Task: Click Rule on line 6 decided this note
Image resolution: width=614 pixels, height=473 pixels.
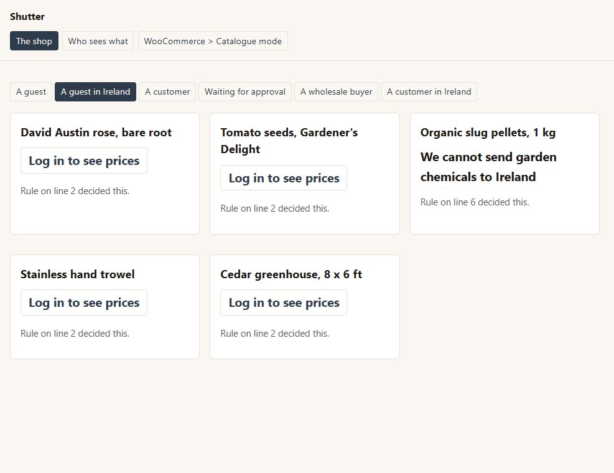Action: (x=475, y=202)
